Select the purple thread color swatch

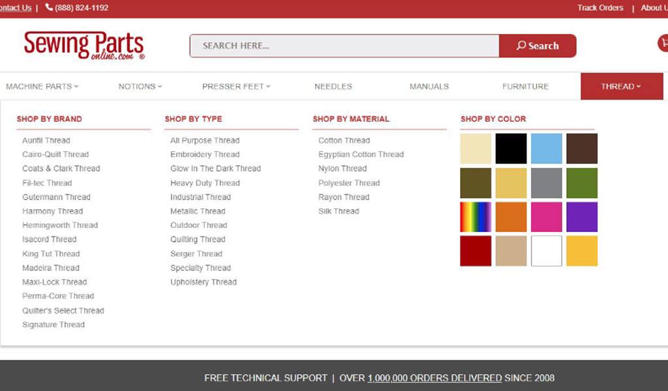pos(581,217)
